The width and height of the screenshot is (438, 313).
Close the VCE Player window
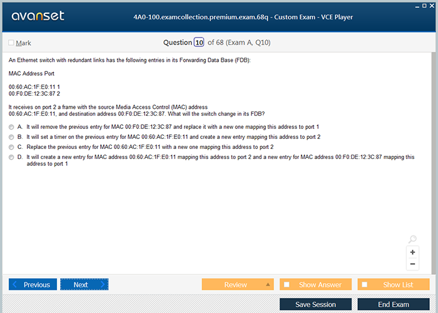432,4
